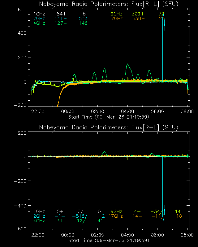Click the 04:00 time tick under top plot

point(127,111)
